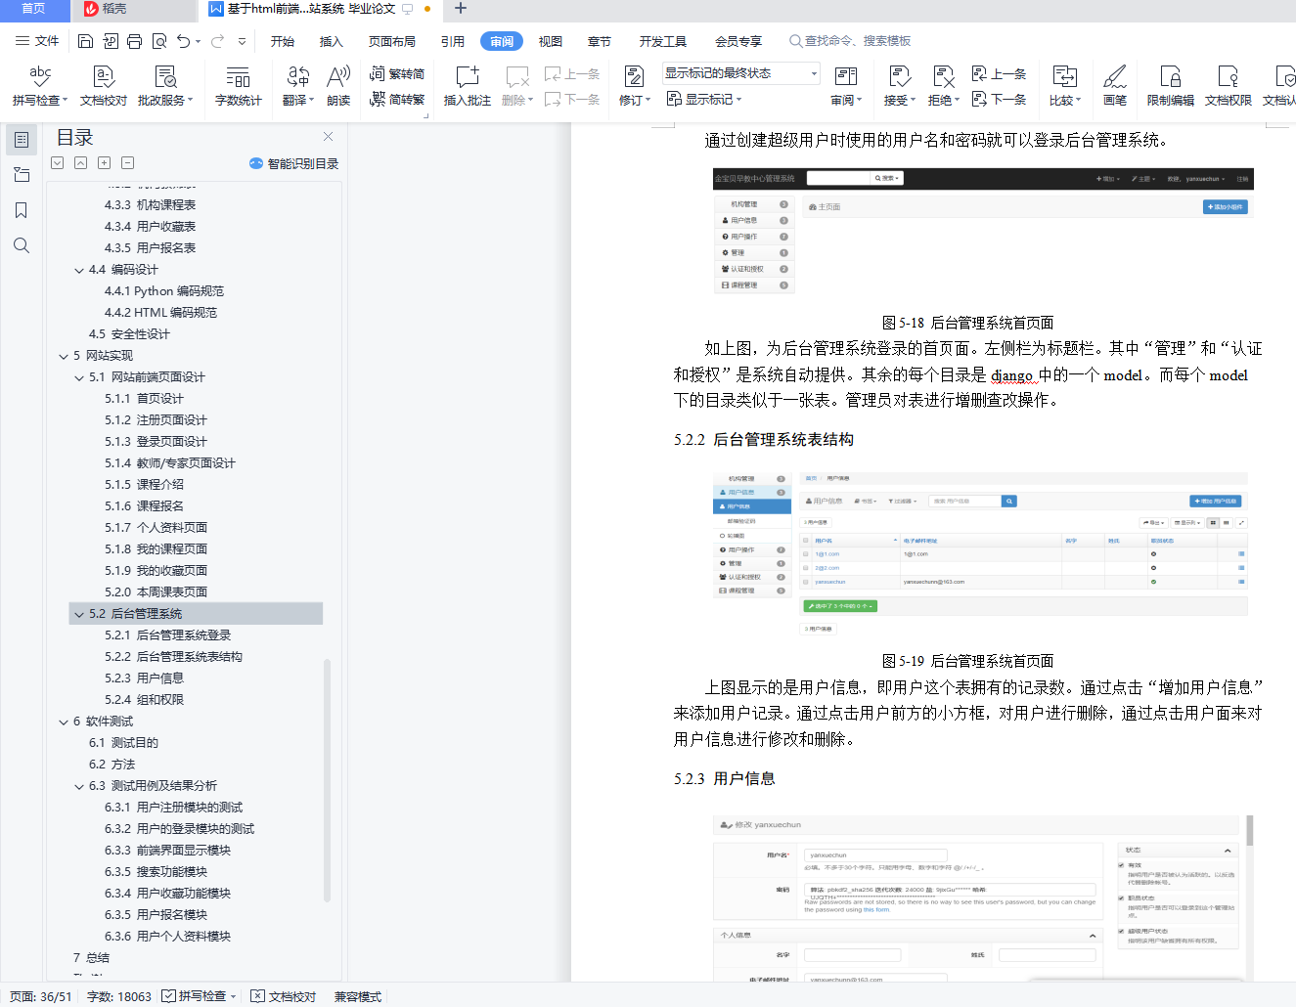This screenshot has height=1007, width=1296.
Task: Jump to previous change beside 拒绝
Action: [x=999, y=73]
